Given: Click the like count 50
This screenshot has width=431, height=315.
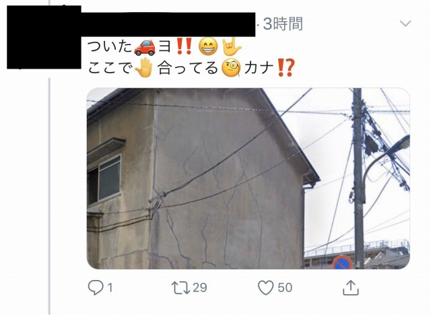Looking at the screenshot, I should (x=285, y=287).
